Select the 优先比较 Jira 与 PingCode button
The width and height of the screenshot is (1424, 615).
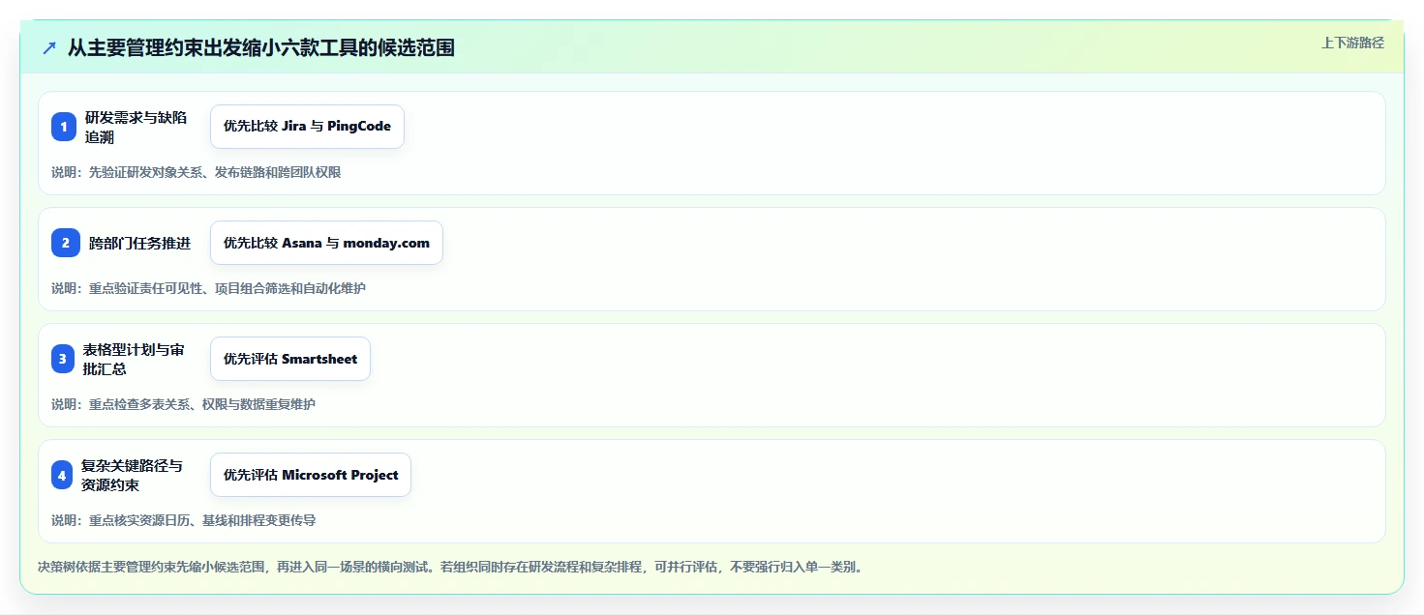coord(307,127)
